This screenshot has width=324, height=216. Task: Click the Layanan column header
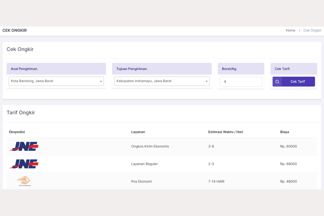pos(138,132)
